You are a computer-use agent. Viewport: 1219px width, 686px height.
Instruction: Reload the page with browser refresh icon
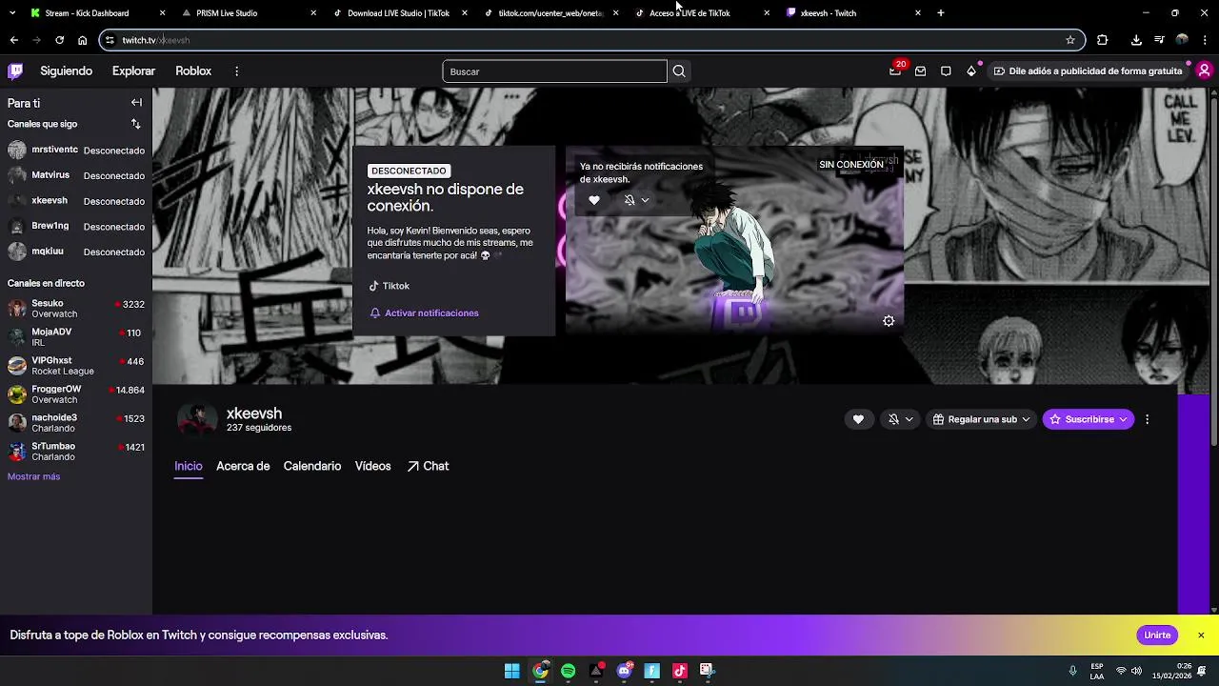click(x=59, y=40)
